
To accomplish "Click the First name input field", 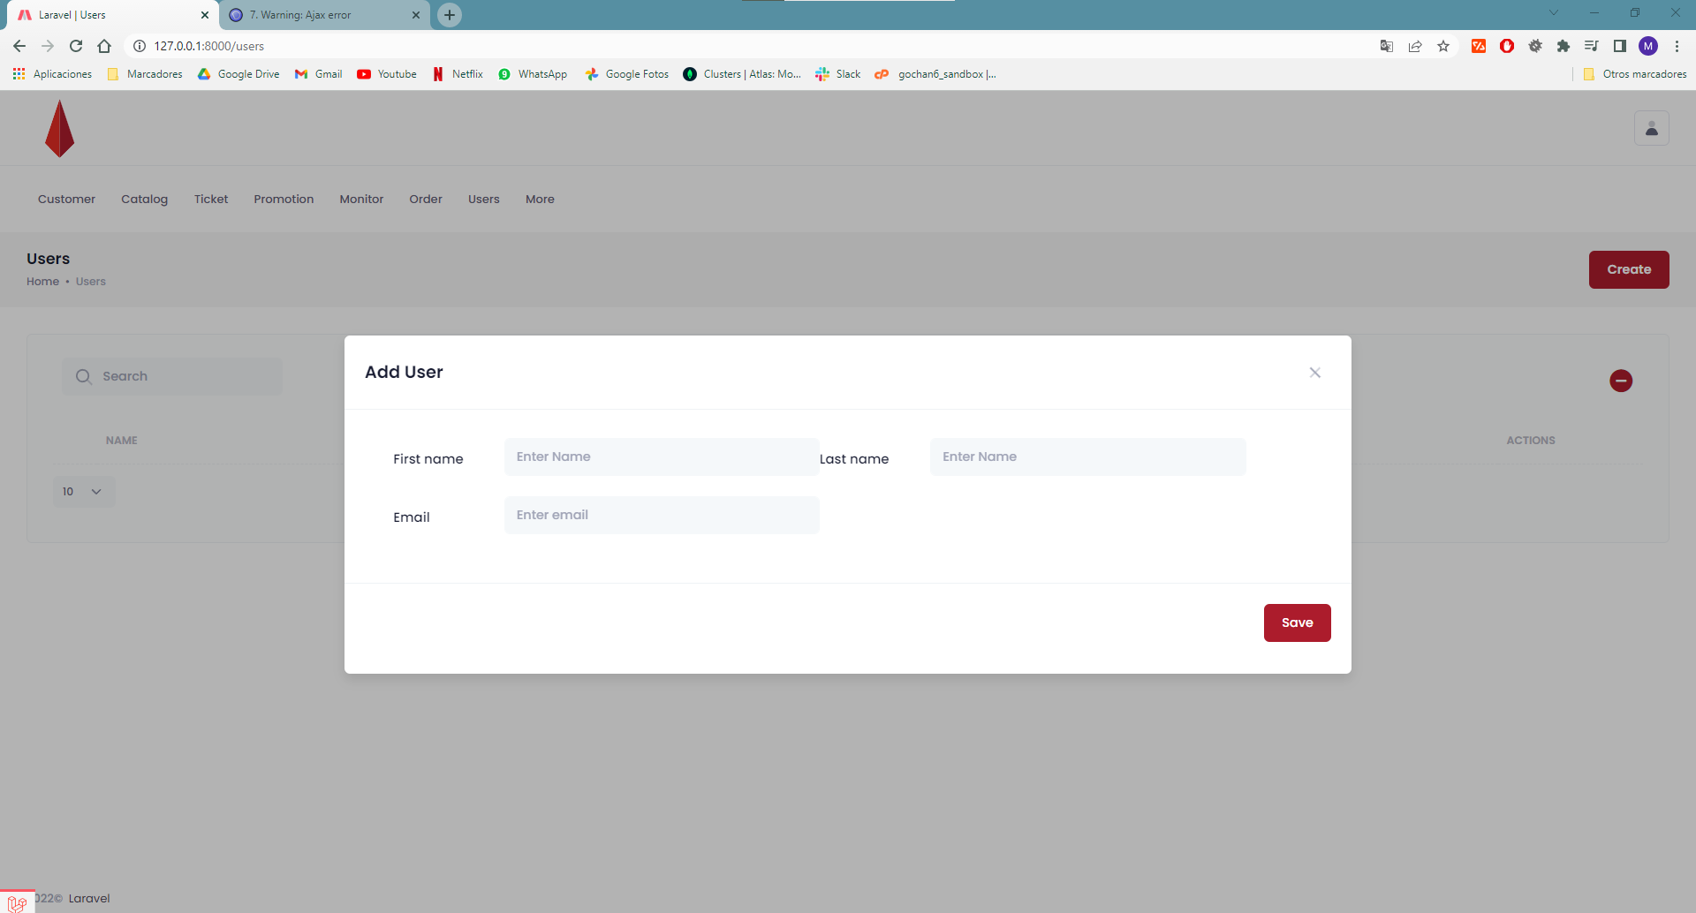I will pos(661,457).
